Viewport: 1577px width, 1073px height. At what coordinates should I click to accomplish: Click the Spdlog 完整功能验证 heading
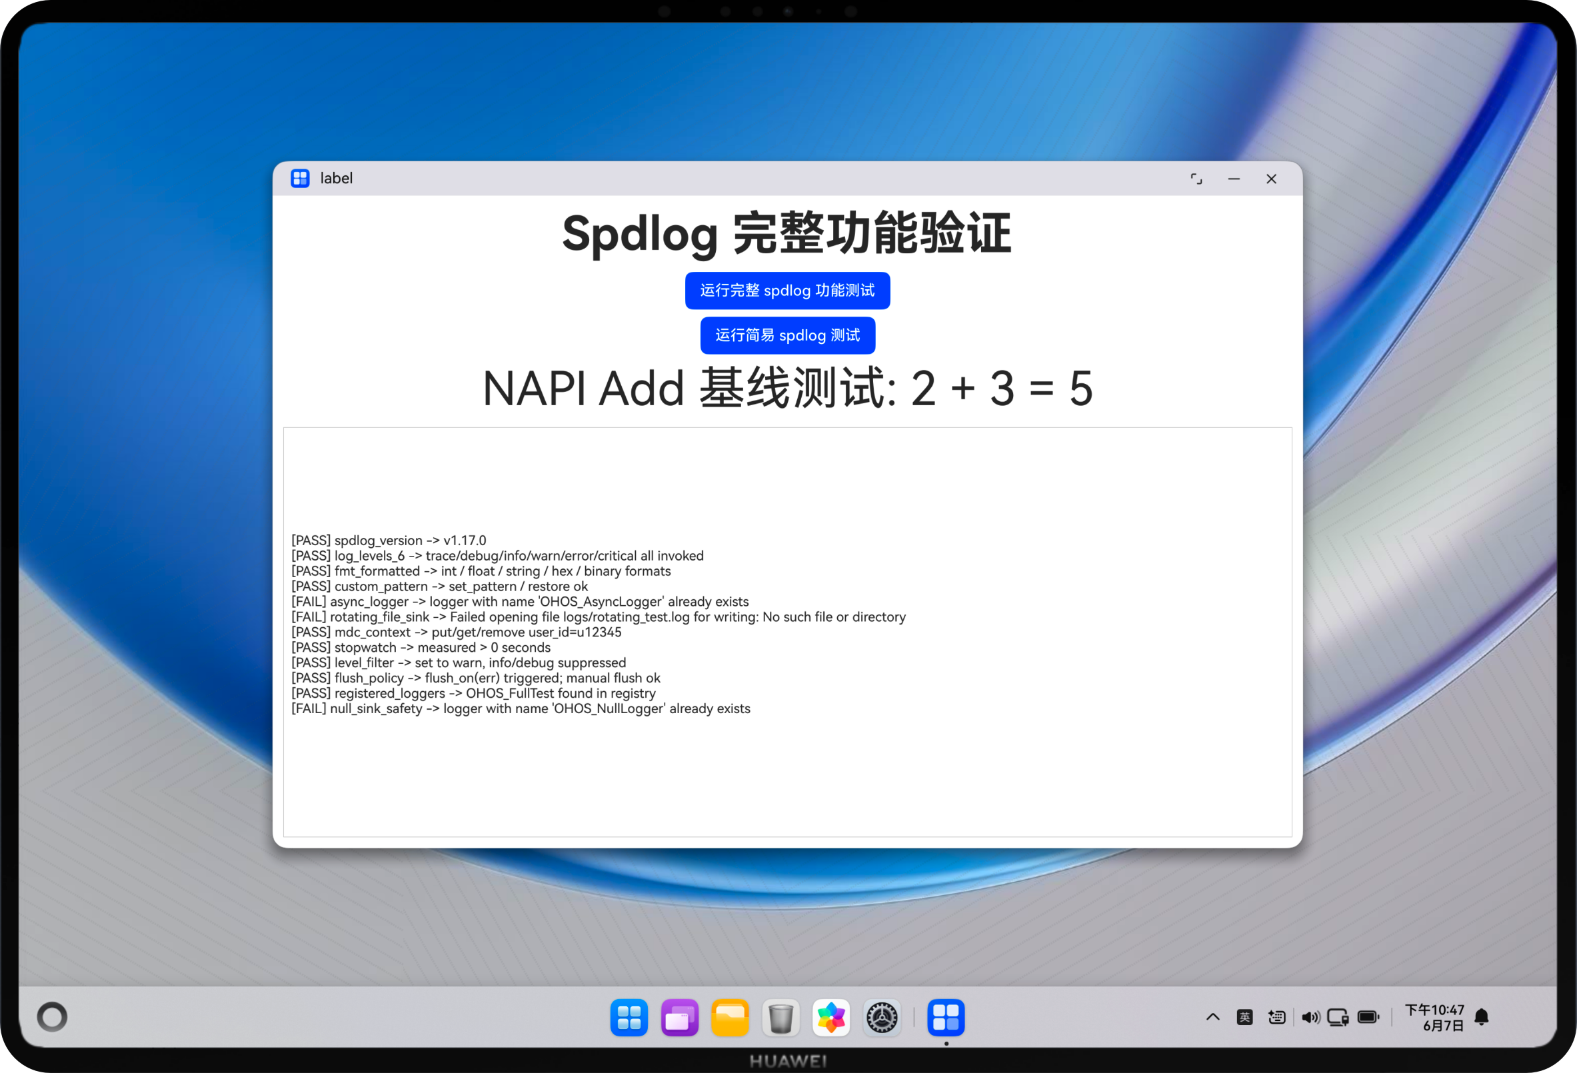click(787, 233)
